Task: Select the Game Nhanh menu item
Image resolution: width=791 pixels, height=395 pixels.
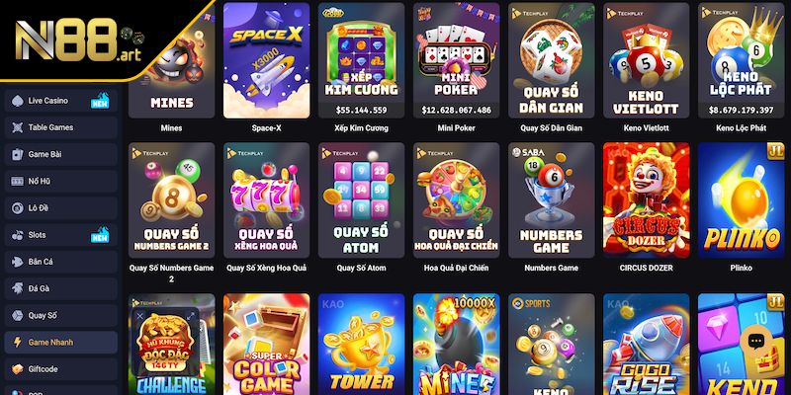Action: pos(61,342)
